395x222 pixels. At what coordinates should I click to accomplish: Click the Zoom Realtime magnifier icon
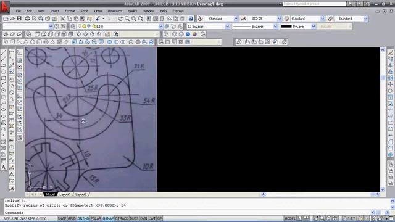click(x=127, y=18)
